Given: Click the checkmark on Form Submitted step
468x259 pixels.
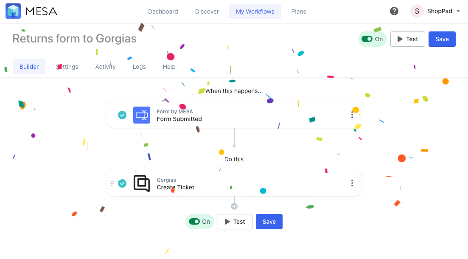Looking at the screenshot, I should click(122, 115).
